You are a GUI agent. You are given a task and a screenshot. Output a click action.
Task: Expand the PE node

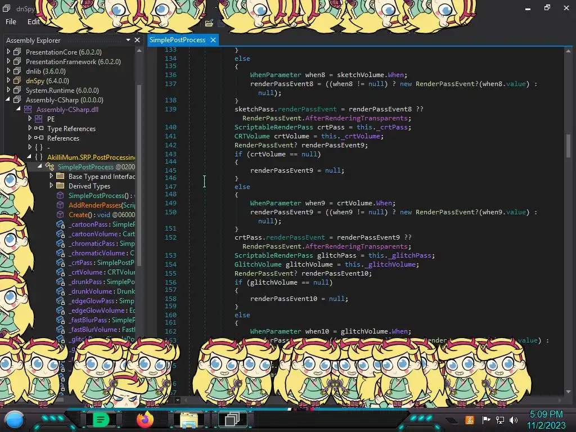(x=30, y=119)
